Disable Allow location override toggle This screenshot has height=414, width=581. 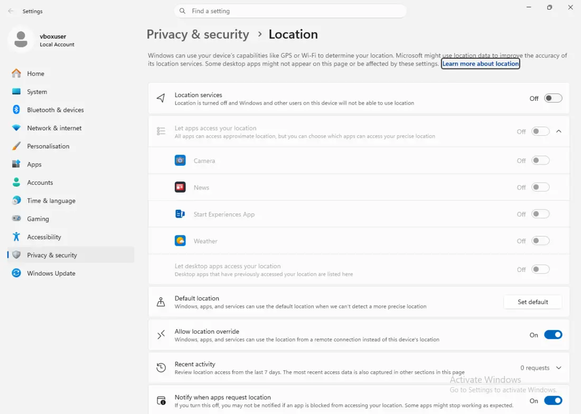(553, 335)
